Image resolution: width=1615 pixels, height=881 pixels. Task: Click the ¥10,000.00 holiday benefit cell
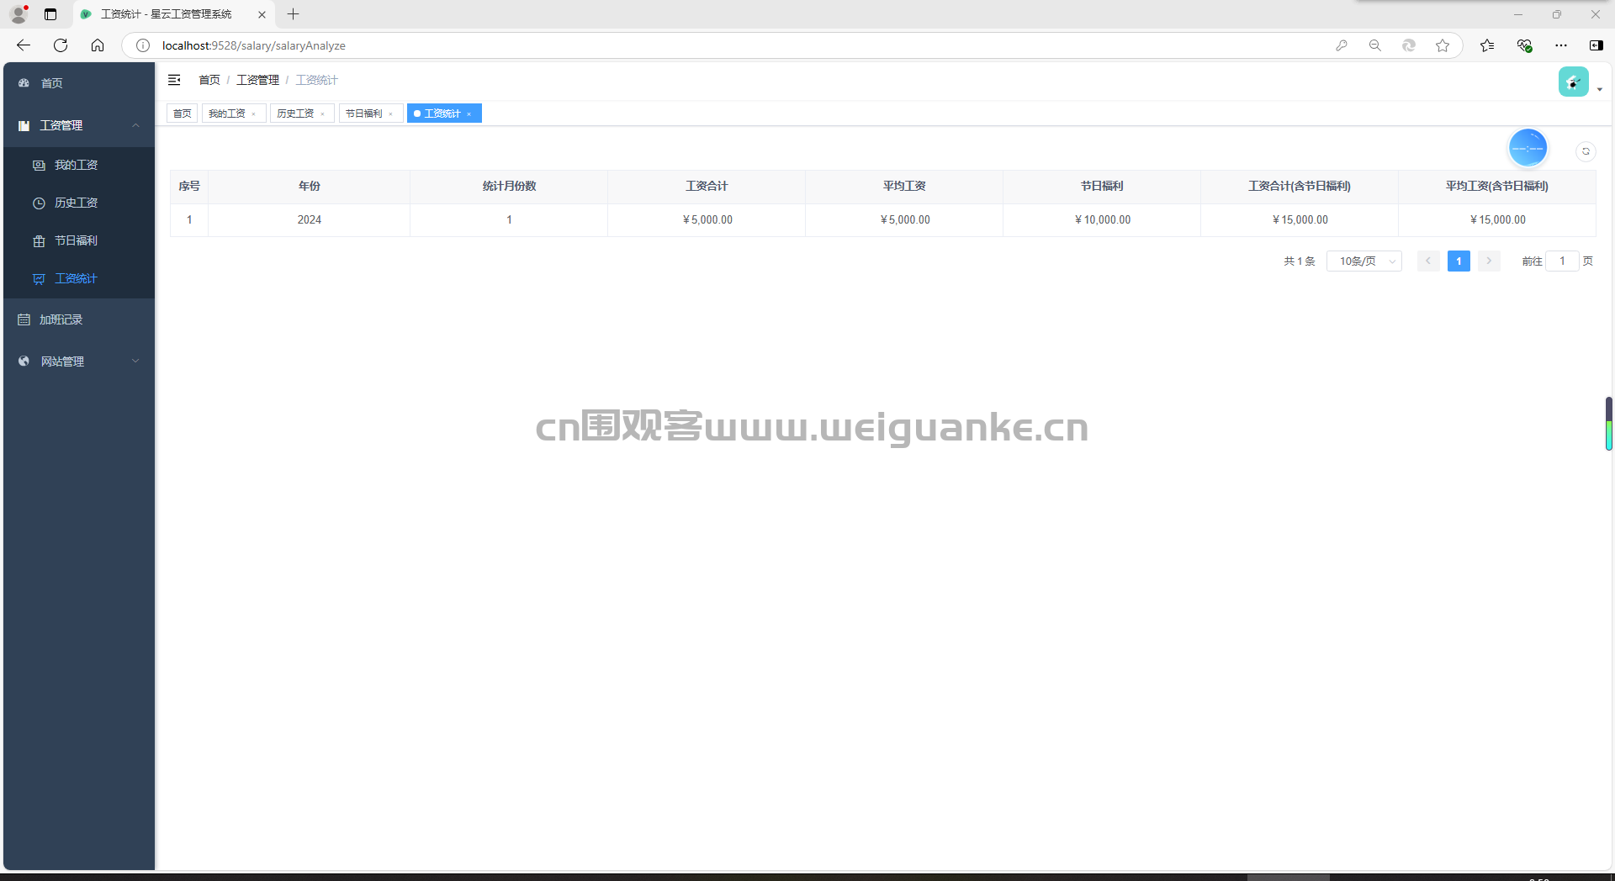pyautogui.click(x=1102, y=220)
